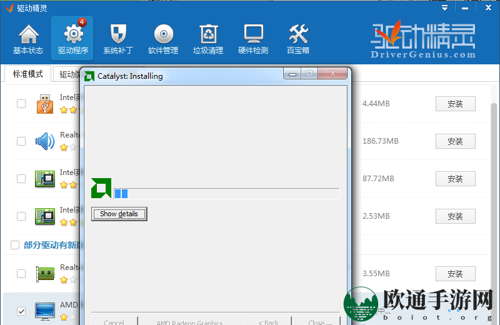Image resolution: width=500 pixels, height=325 pixels.
Task: Click 安装 for the 2.53MB driver
Action: pos(456,216)
